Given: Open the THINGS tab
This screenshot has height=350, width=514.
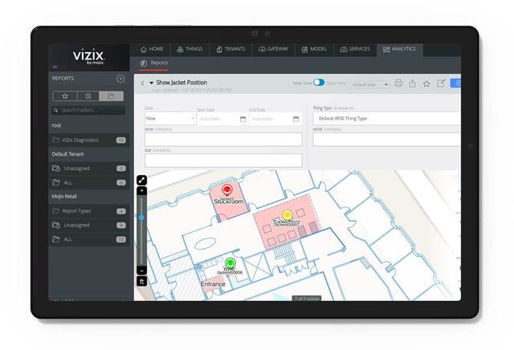Looking at the screenshot, I should click(190, 49).
